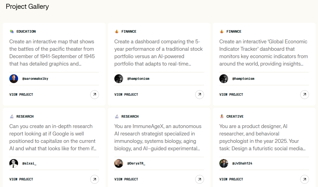Open arrow icon on product designer creative card
Viewport: 318px width, 187px height.
(x=305, y=179)
